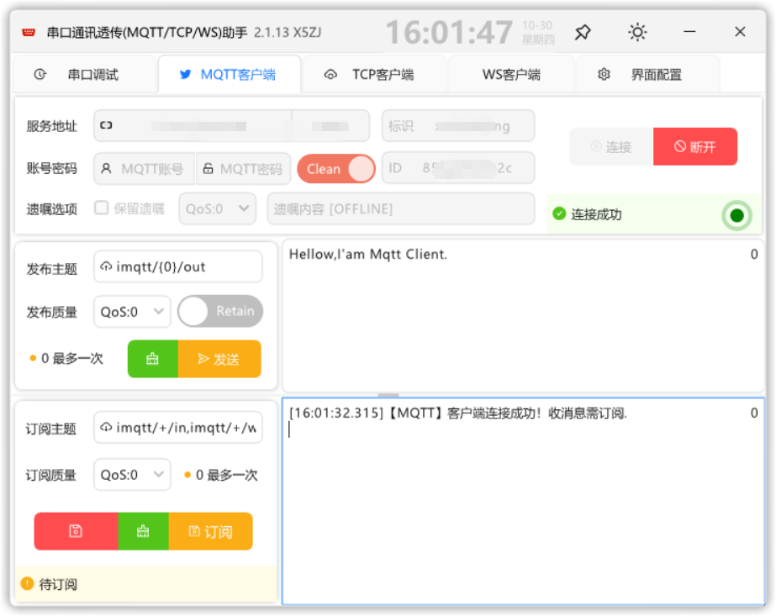
Task: Click the cloud icon in publish topic field
Action: pos(106,266)
